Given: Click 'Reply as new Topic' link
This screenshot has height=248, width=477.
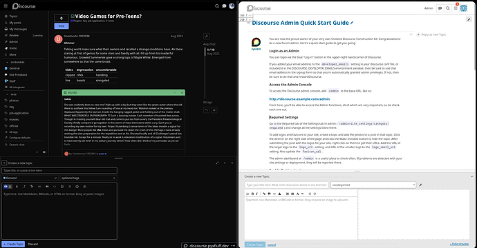Looking at the screenshot, I should pyautogui.click(x=431, y=34).
